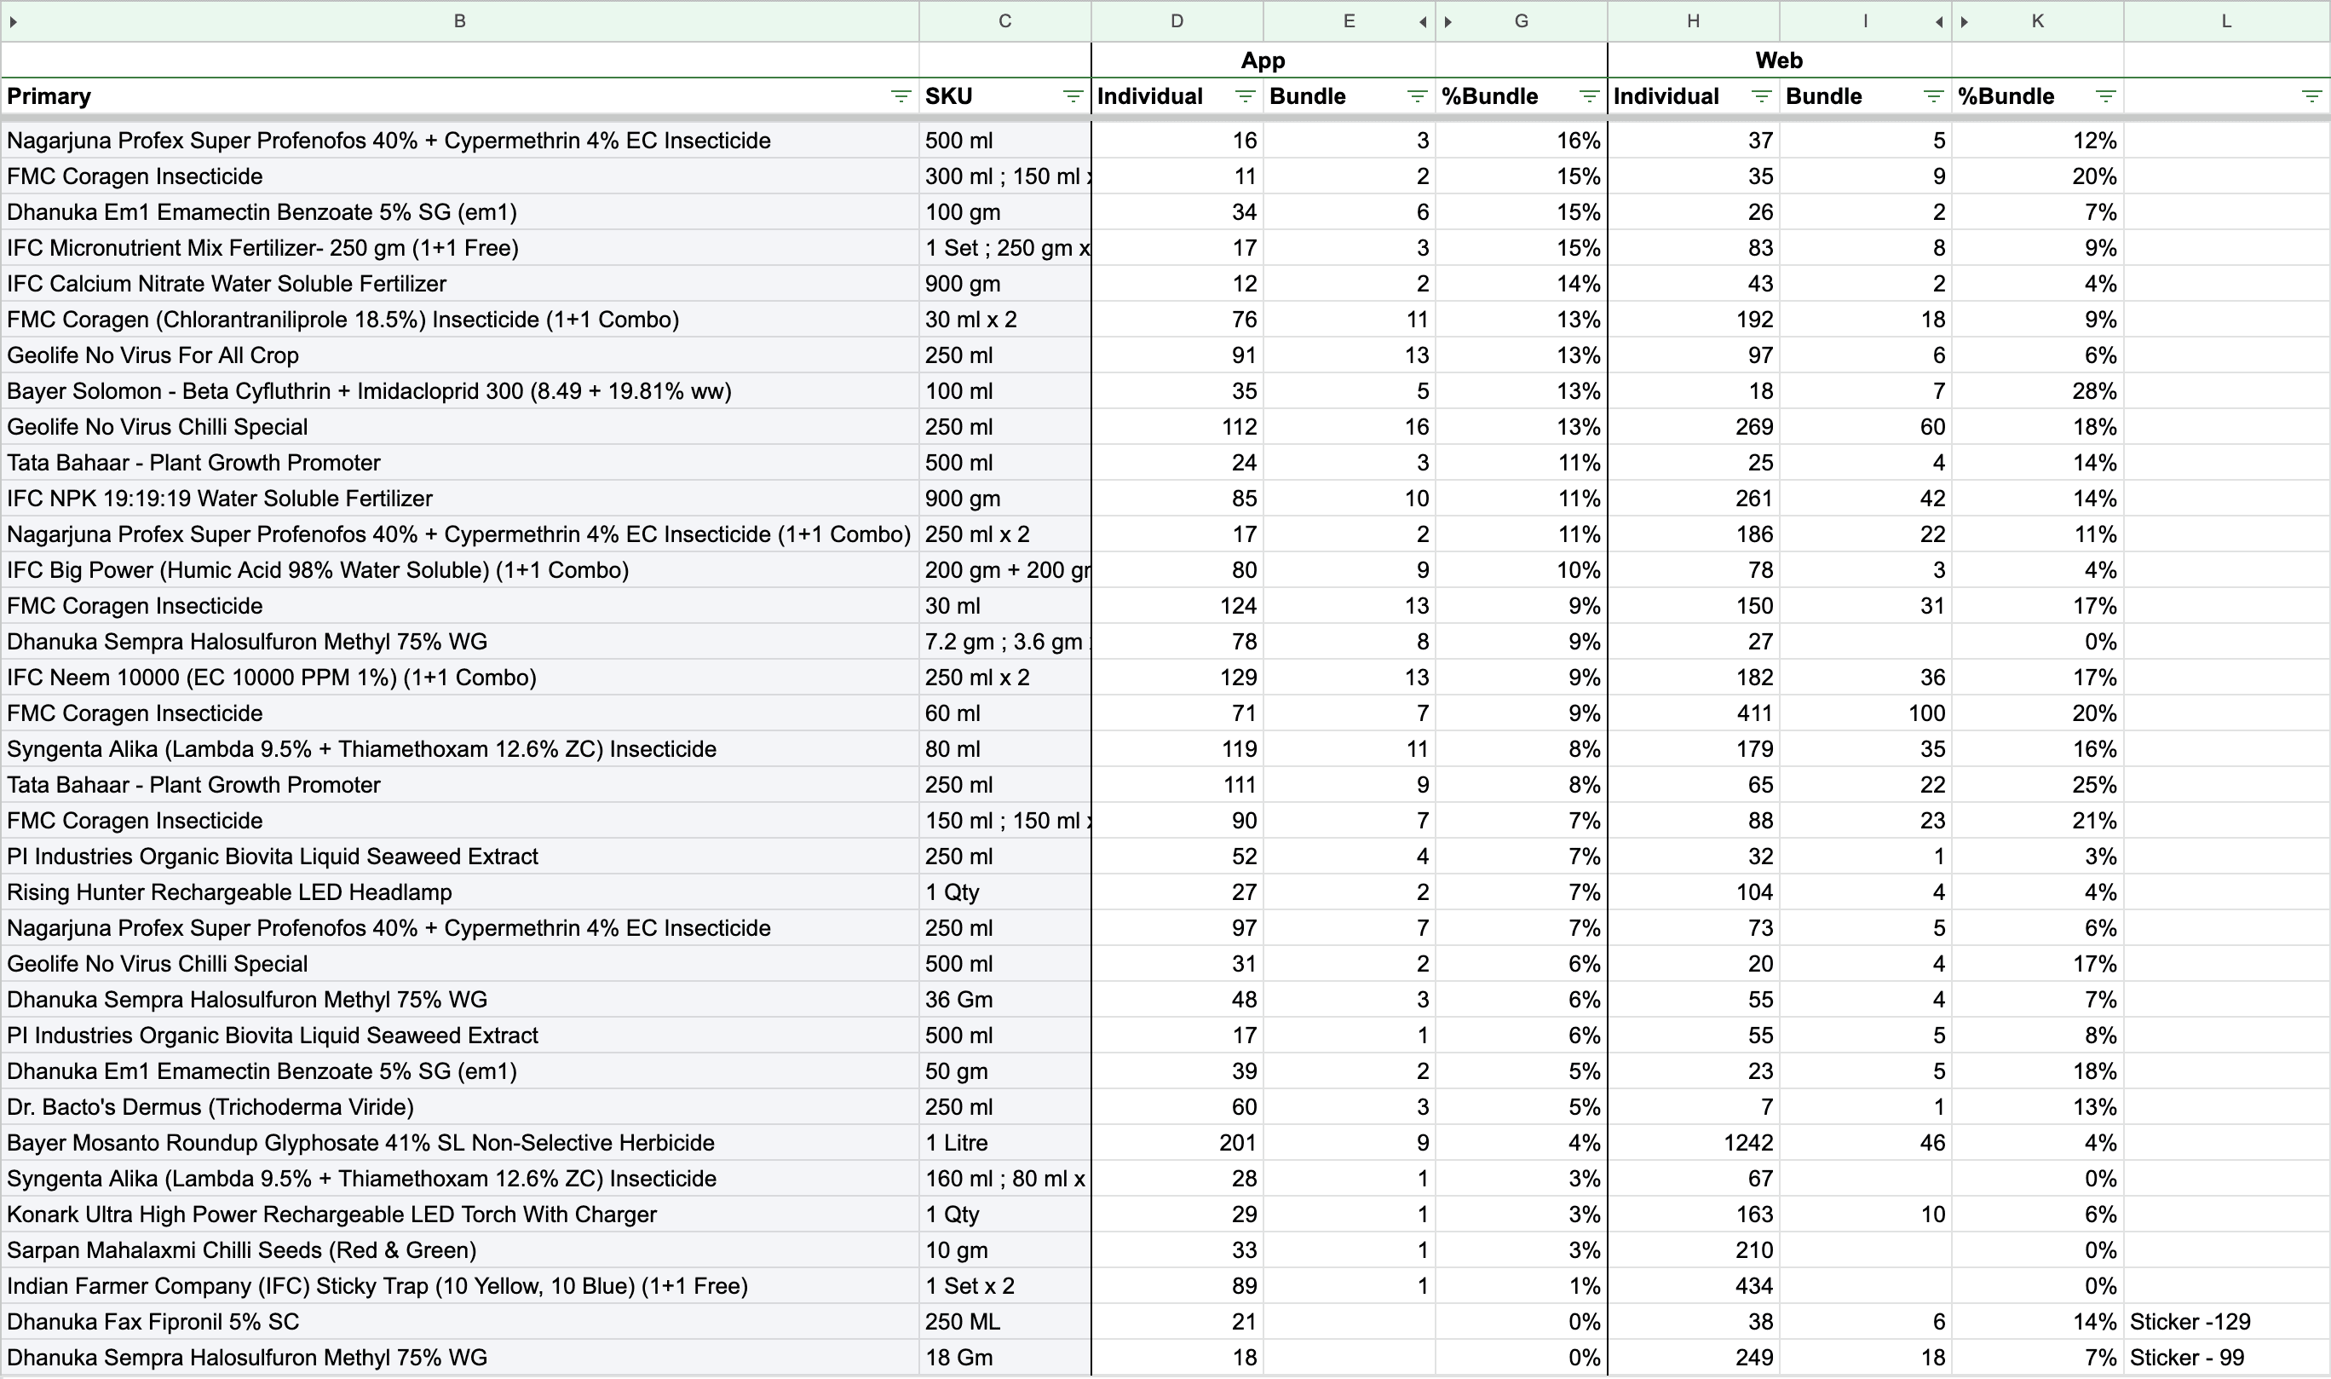This screenshot has width=2331, height=1379.
Task: Open the SKU column filter icon
Action: click(x=1073, y=96)
